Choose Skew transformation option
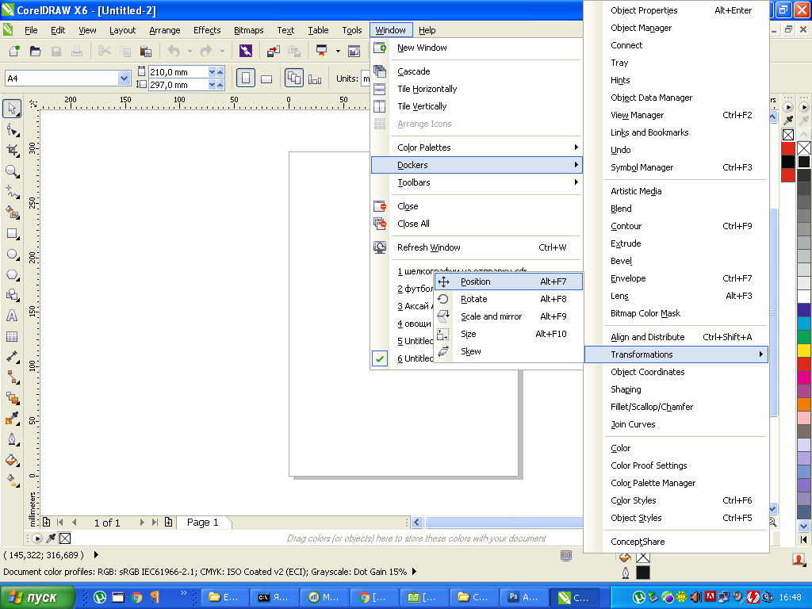Viewport: 812px width, 609px height. (x=508, y=351)
